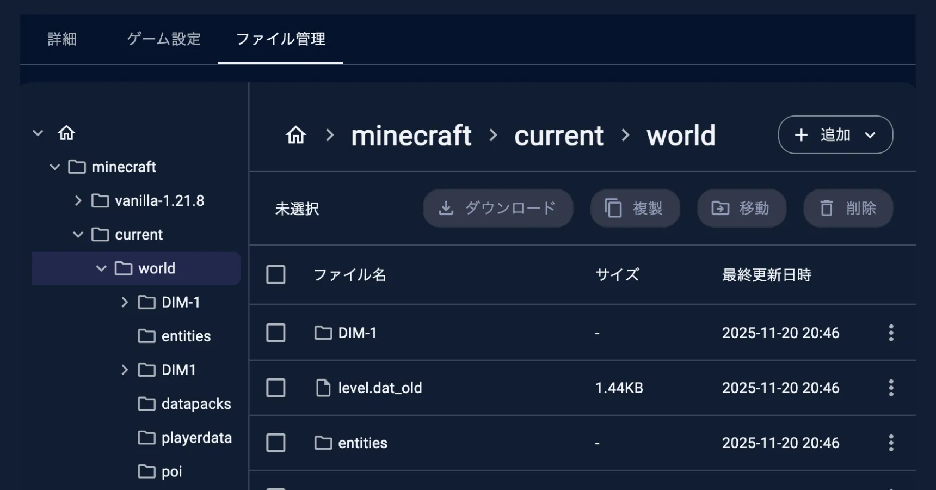
Task: Click the 削除 button
Action: 848,208
